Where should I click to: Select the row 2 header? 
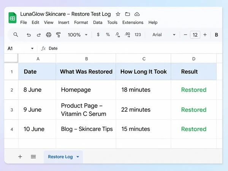11,90
